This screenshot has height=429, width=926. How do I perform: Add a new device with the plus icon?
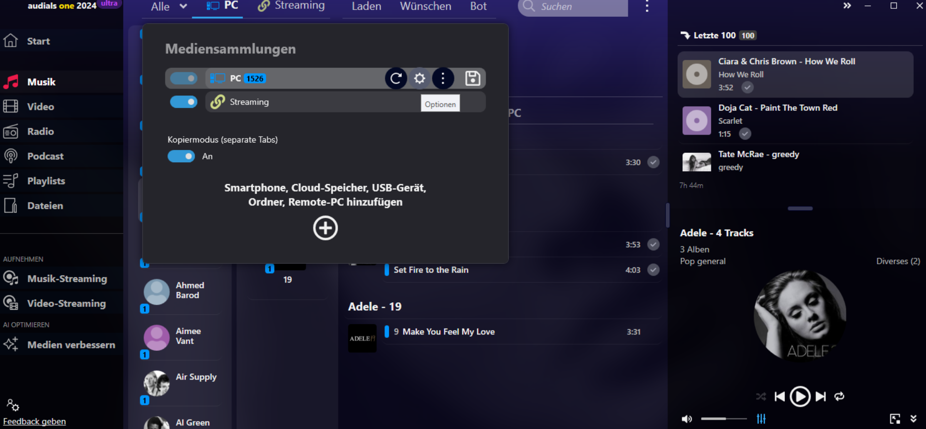(x=325, y=228)
